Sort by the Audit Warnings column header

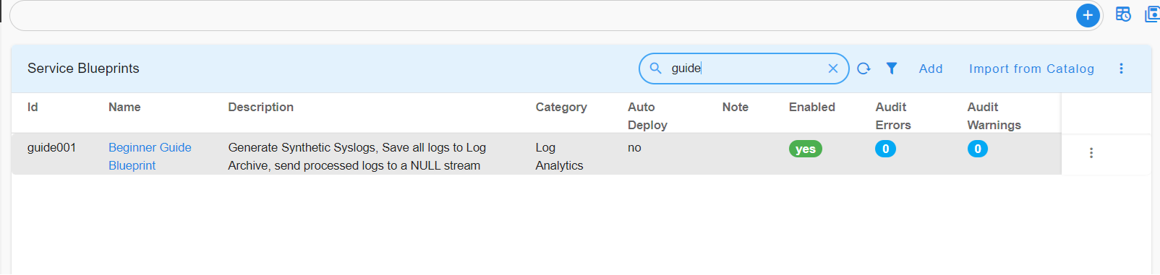[x=994, y=115]
